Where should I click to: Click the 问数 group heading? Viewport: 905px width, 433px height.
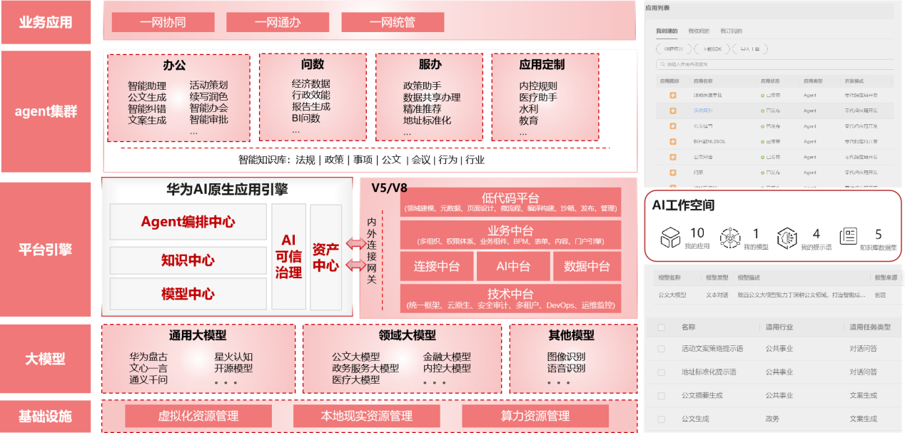click(x=313, y=64)
